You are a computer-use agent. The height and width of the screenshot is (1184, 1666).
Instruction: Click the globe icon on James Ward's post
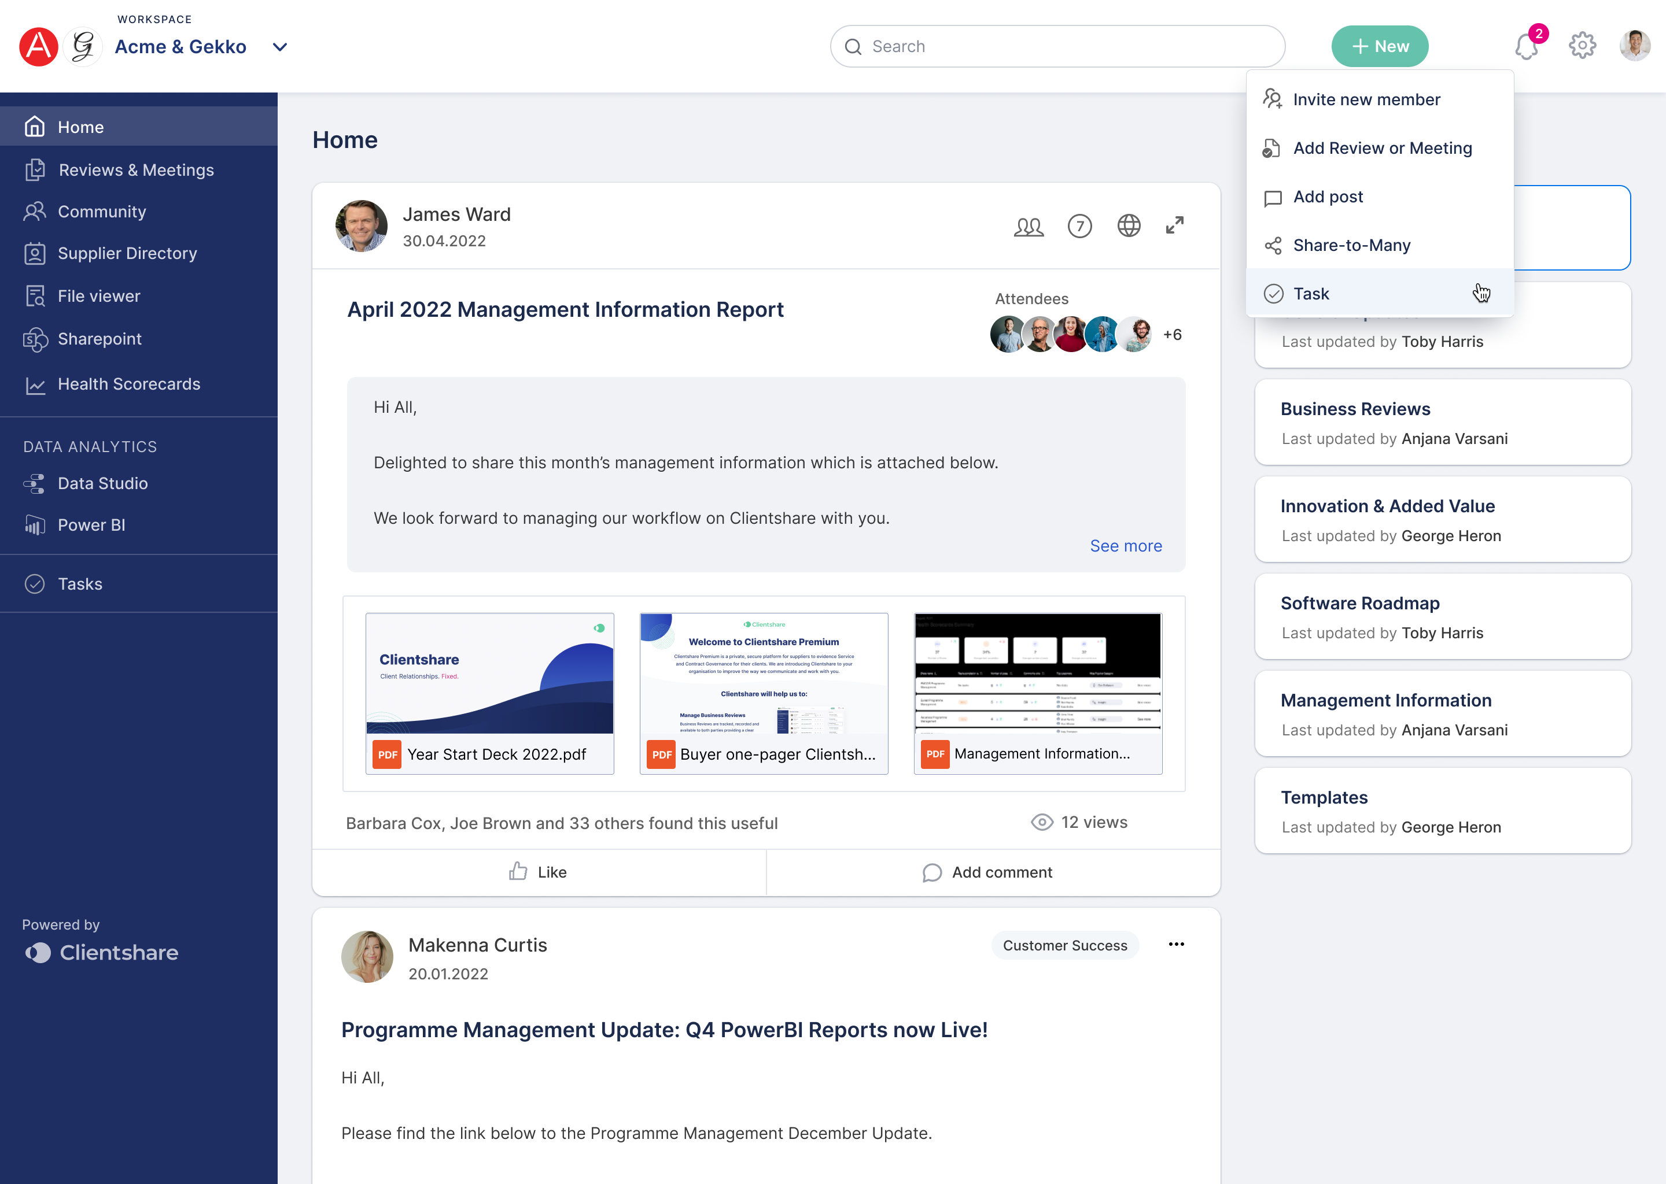tap(1129, 226)
